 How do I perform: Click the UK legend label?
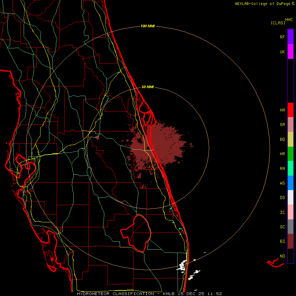coord(282,52)
